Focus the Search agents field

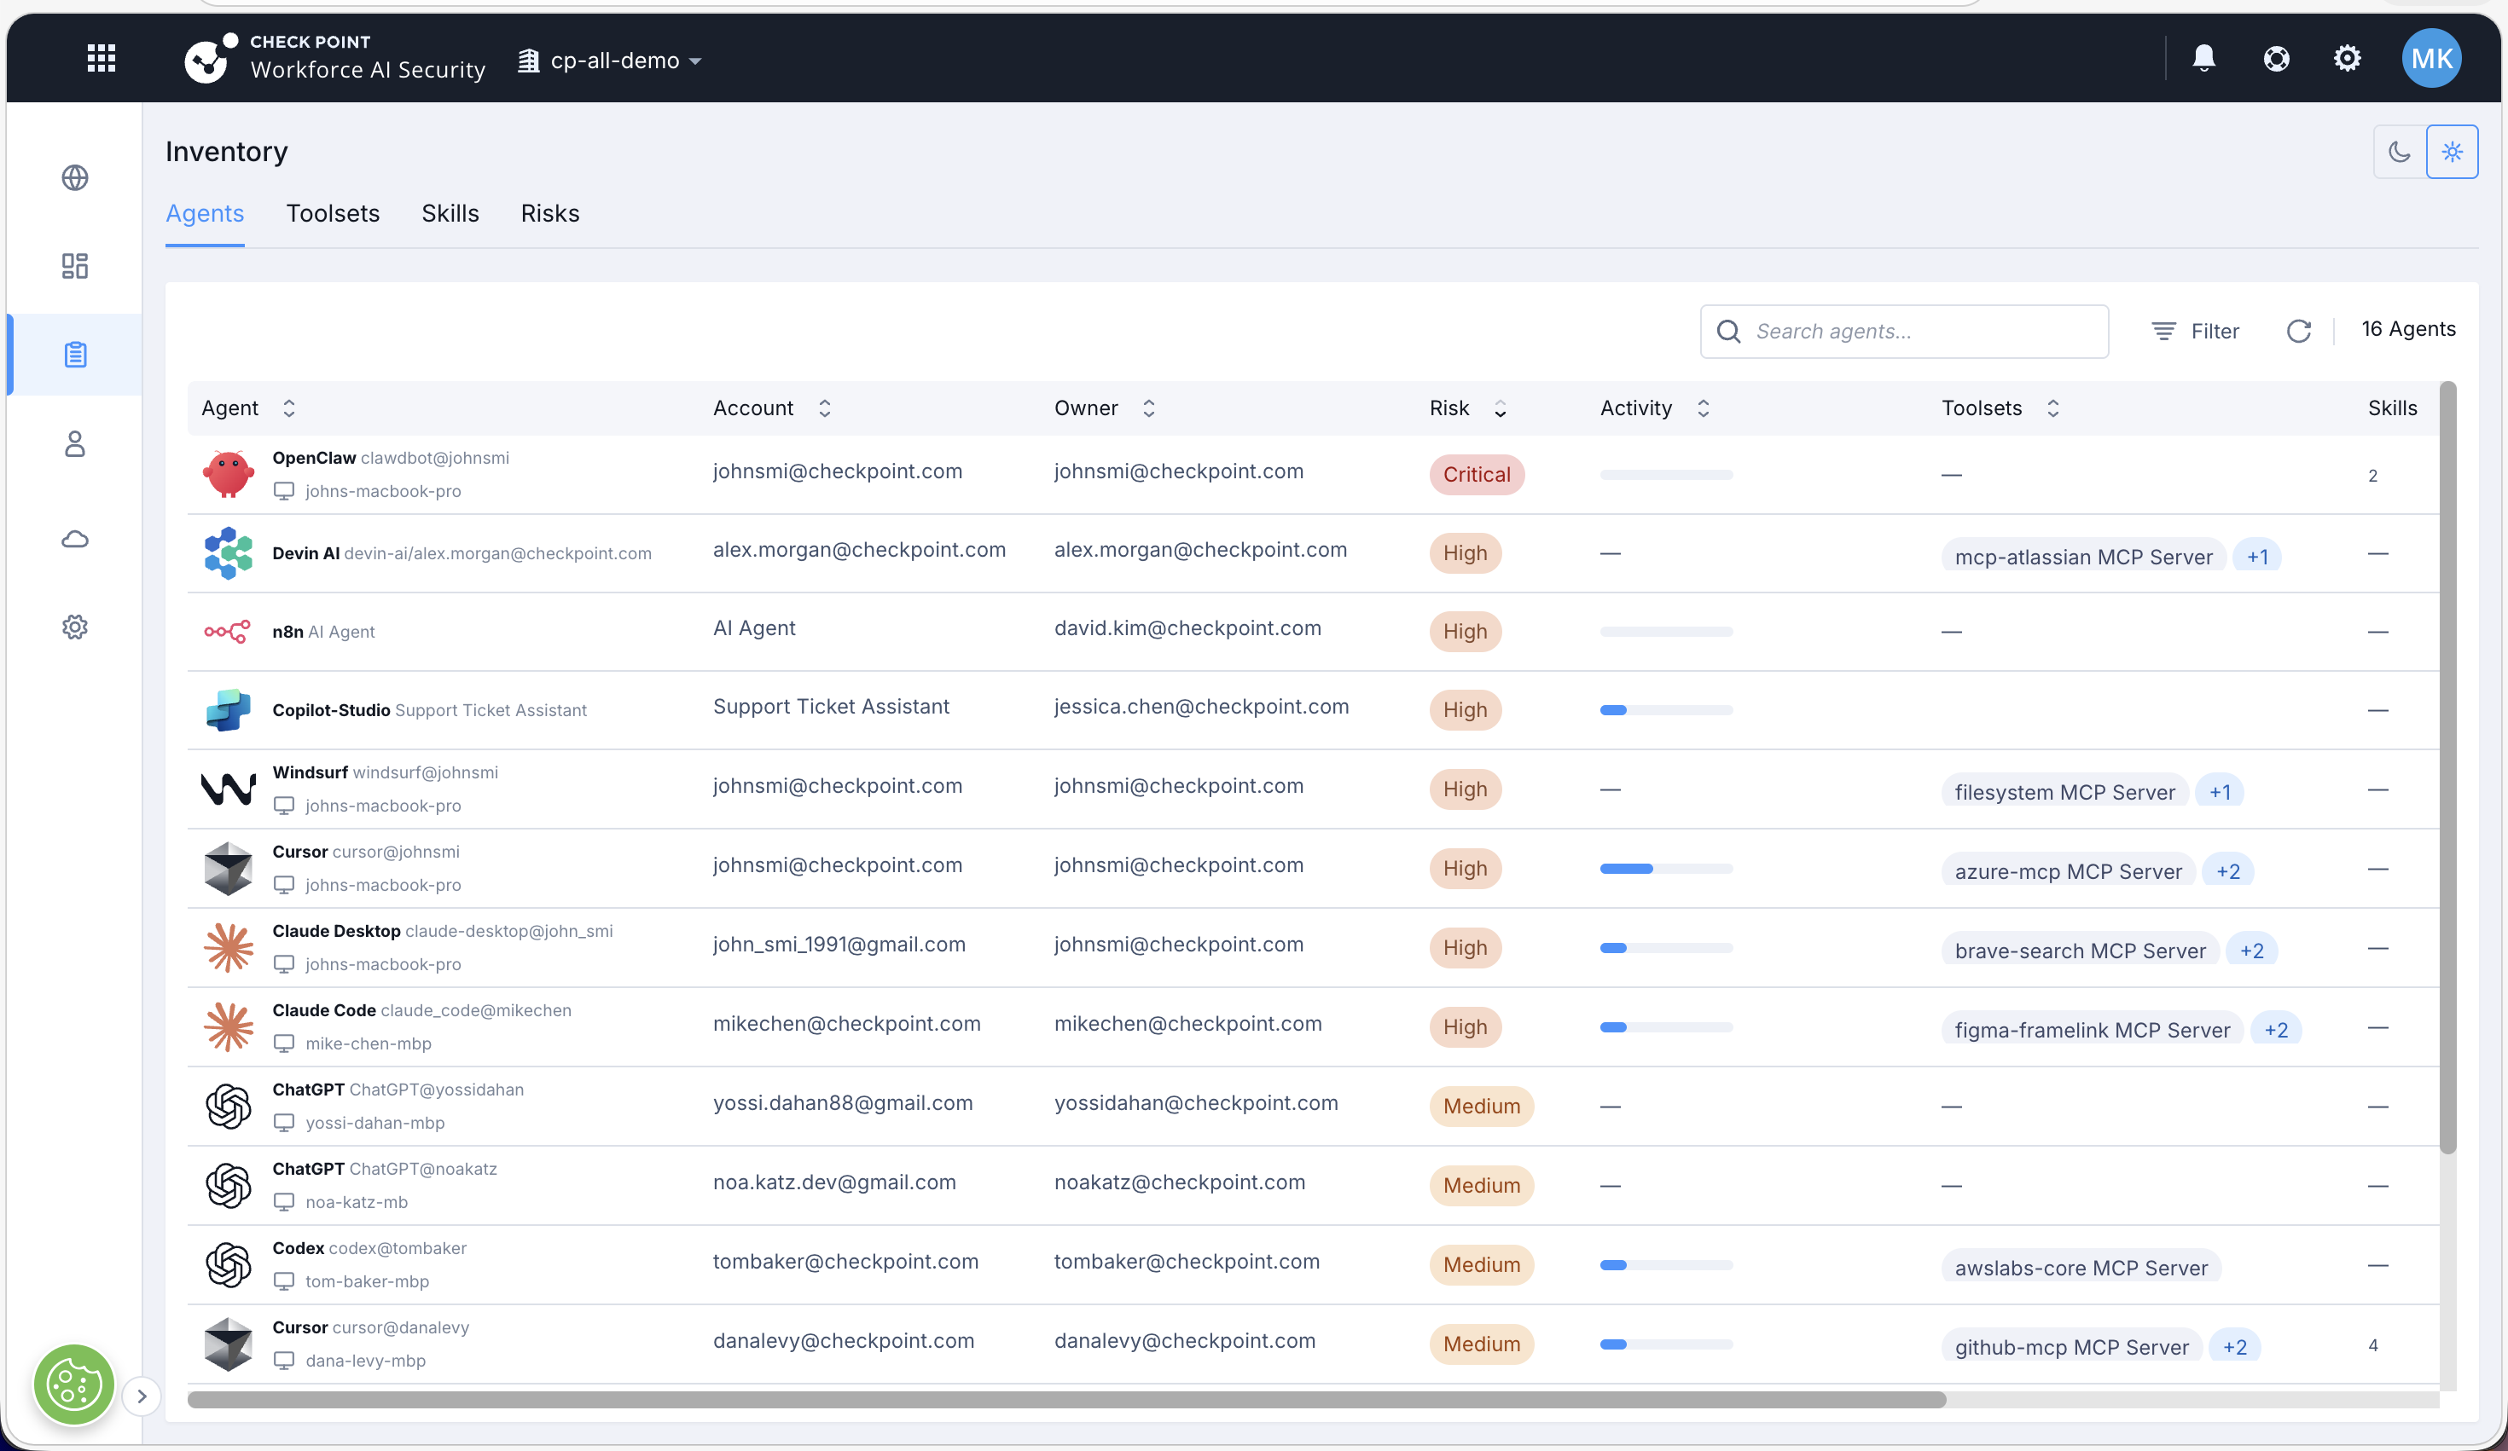(1904, 331)
